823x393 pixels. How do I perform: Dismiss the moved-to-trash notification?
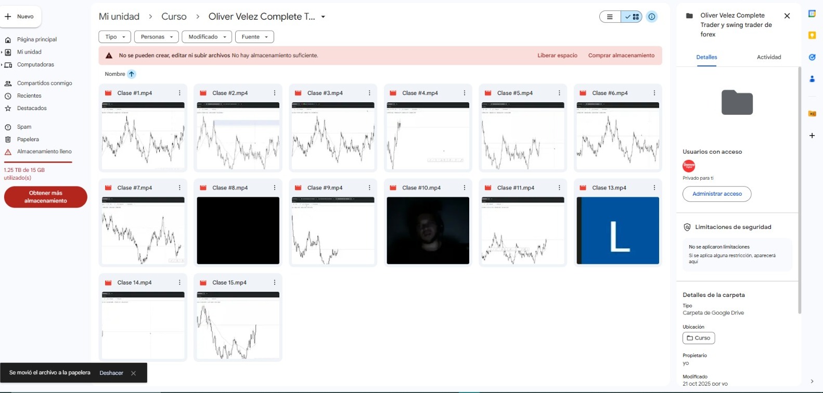tap(134, 373)
